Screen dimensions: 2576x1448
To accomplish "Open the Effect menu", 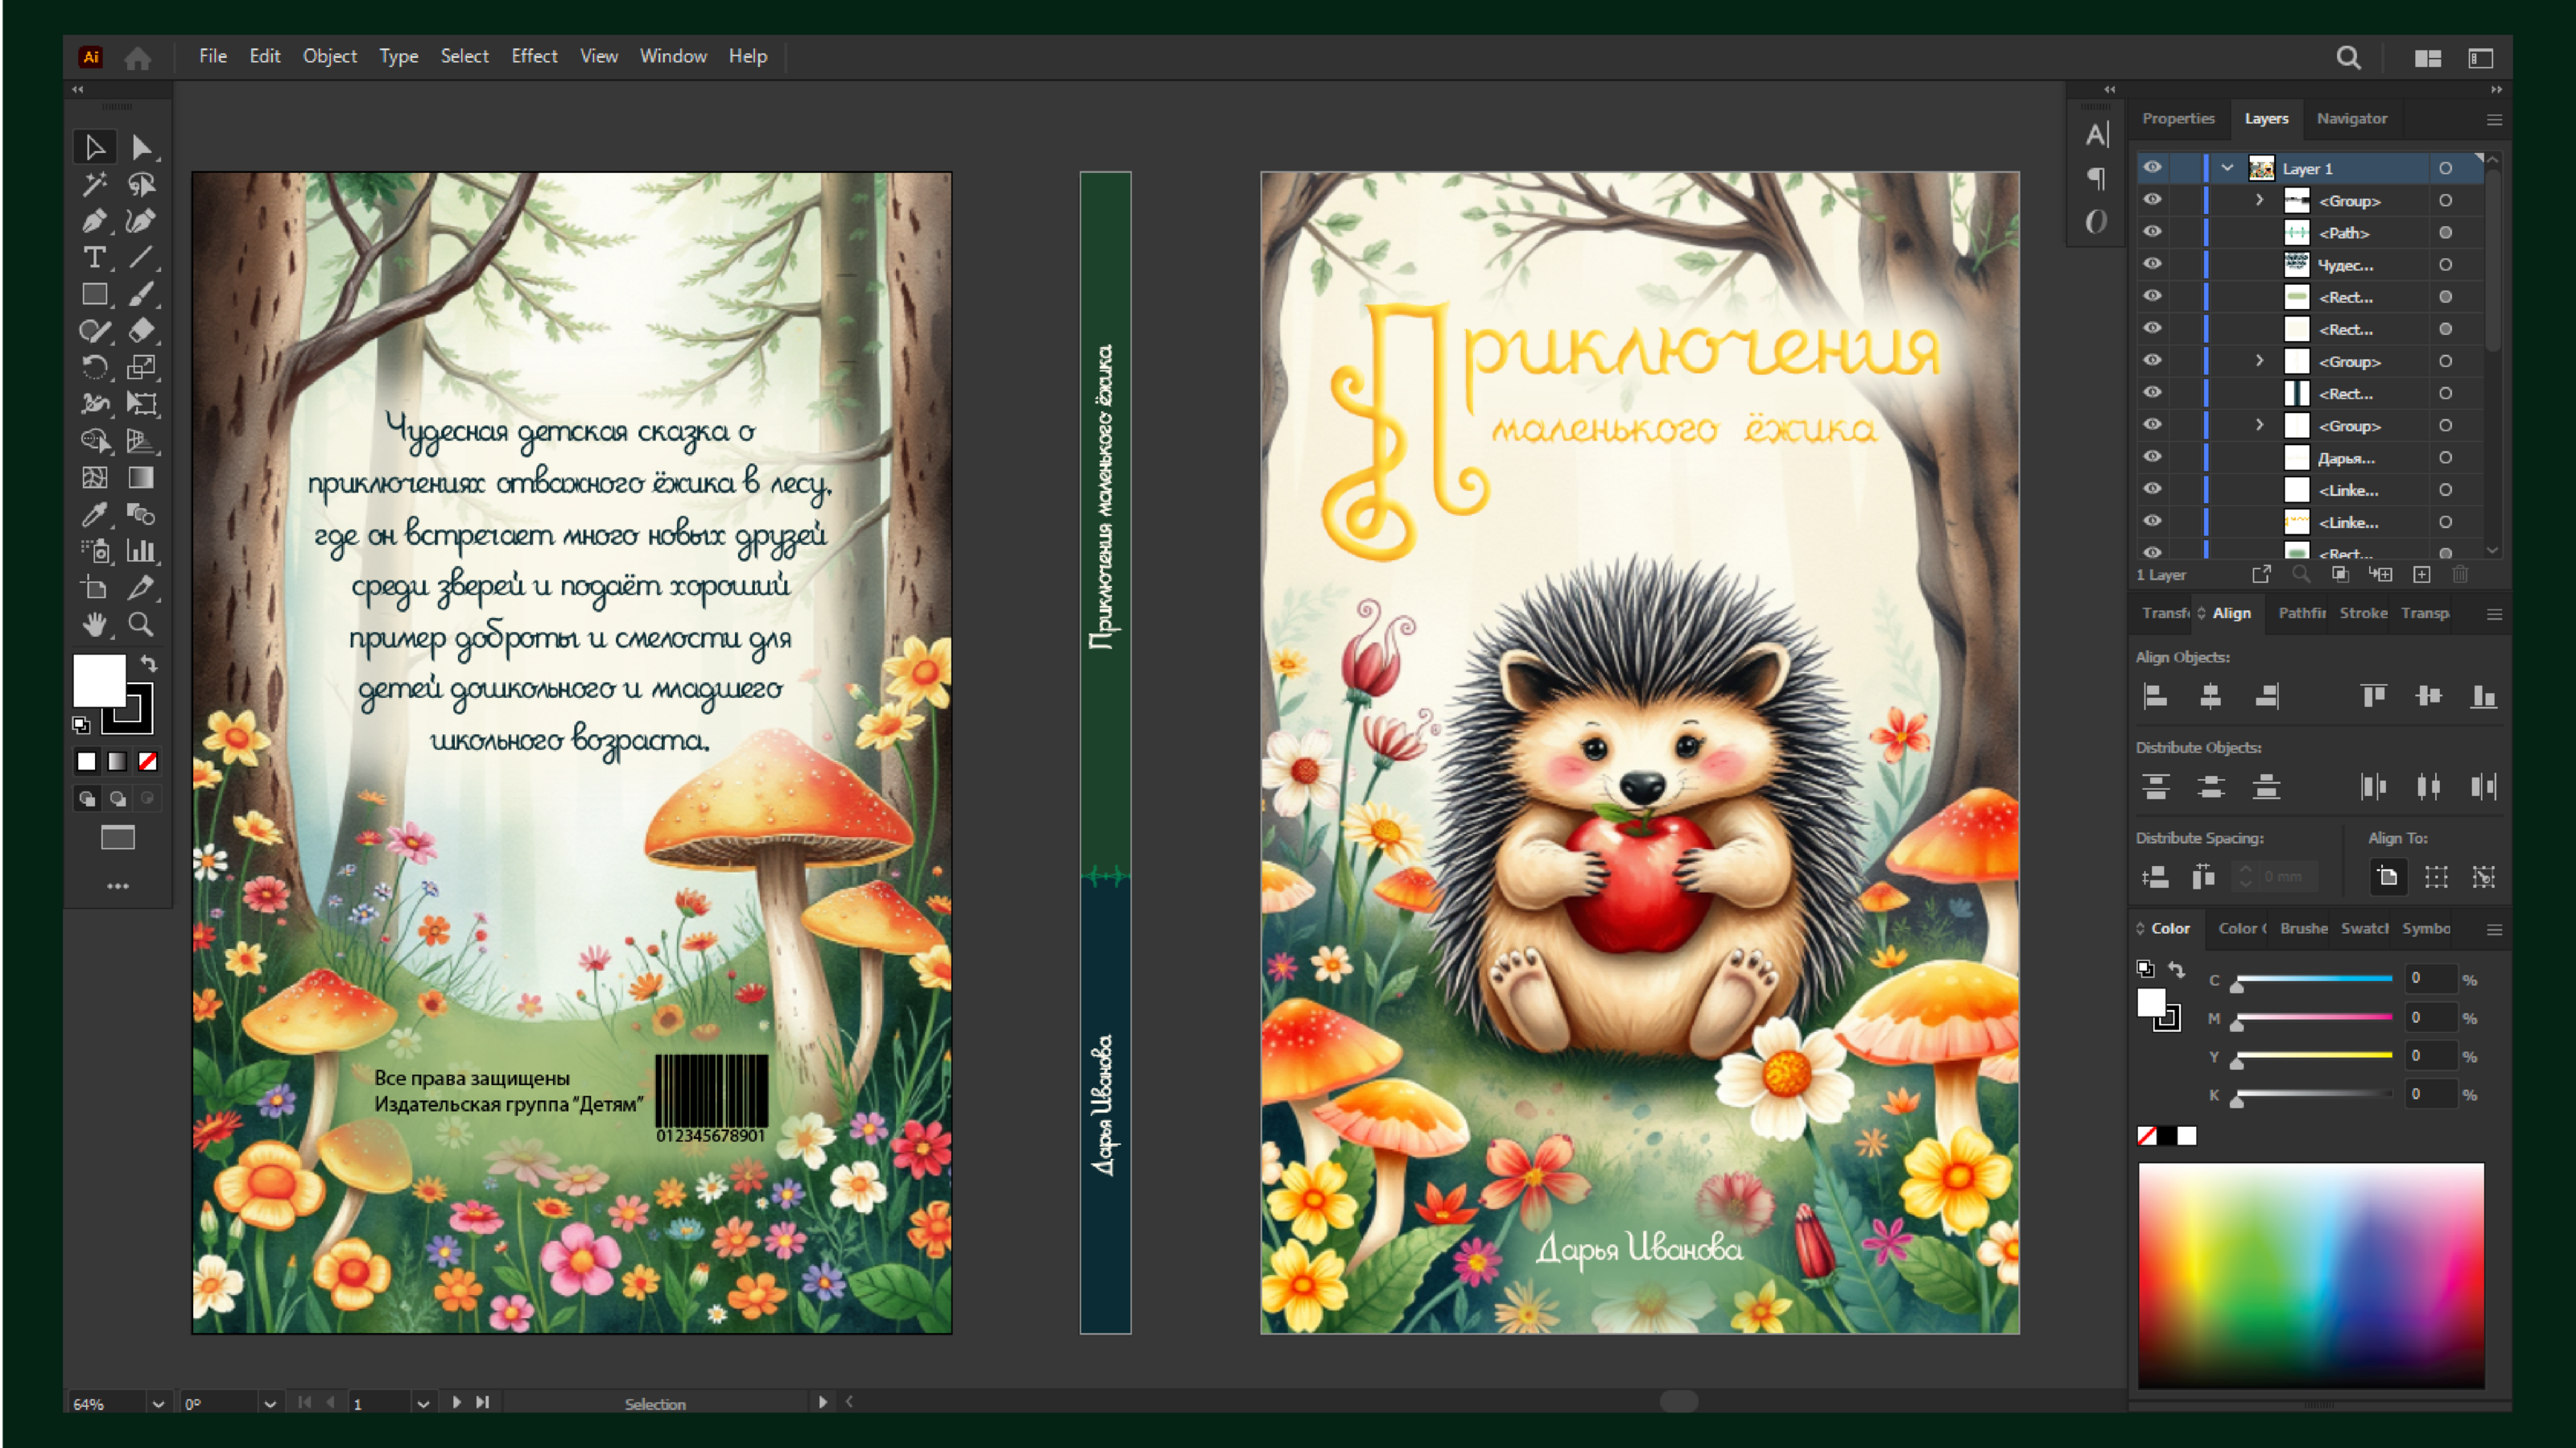I will pyautogui.click(x=534, y=56).
